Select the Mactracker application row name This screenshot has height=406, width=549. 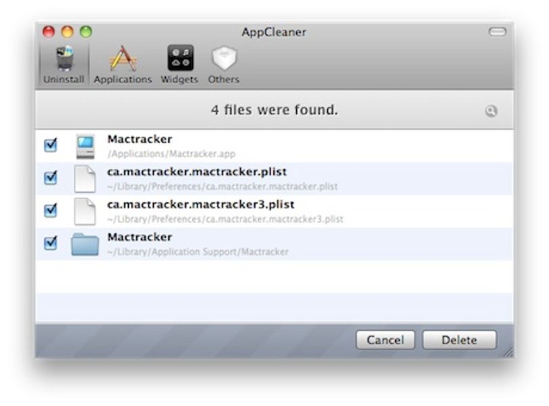pyautogui.click(x=140, y=139)
